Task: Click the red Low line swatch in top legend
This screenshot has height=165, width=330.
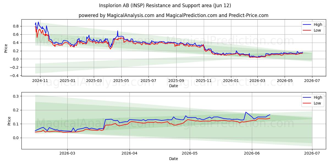Action: (x=307, y=30)
